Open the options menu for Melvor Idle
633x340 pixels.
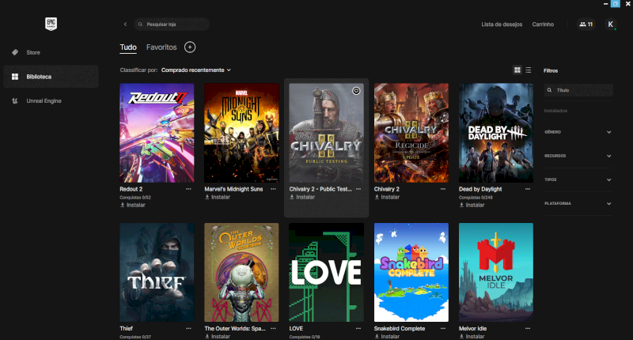[528, 328]
